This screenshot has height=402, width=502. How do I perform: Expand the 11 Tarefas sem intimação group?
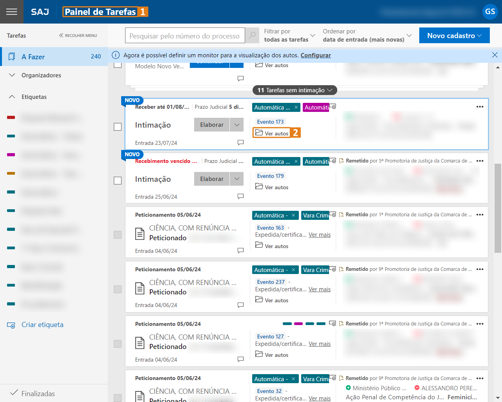click(295, 90)
